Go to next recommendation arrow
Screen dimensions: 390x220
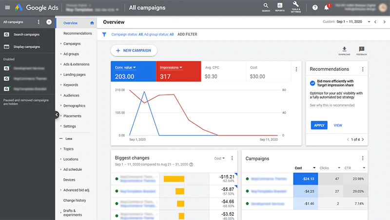click(363, 139)
